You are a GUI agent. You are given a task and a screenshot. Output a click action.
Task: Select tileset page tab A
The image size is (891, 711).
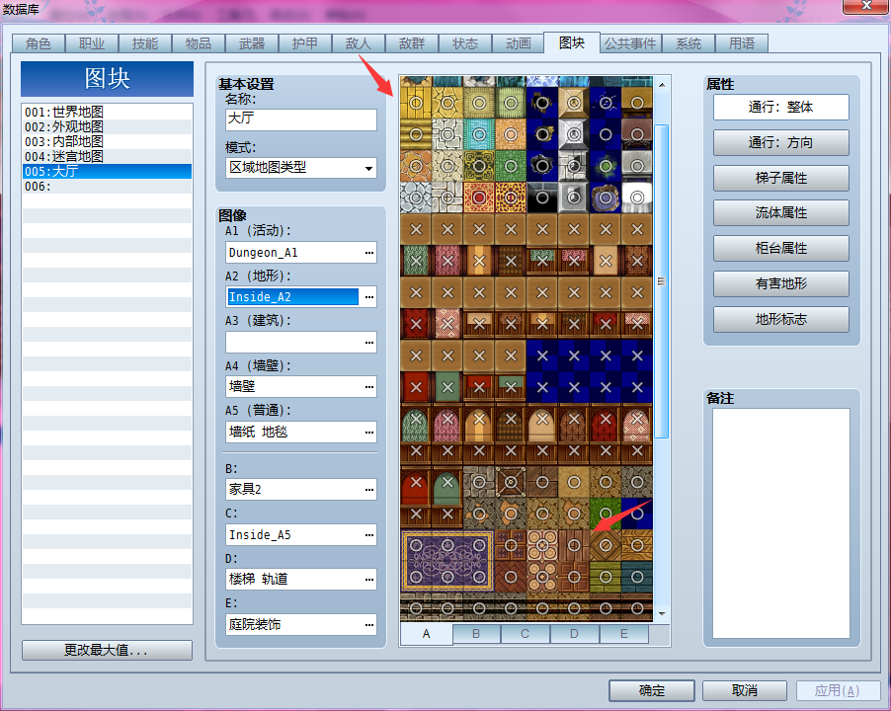pyautogui.click(x=426, y=634)
